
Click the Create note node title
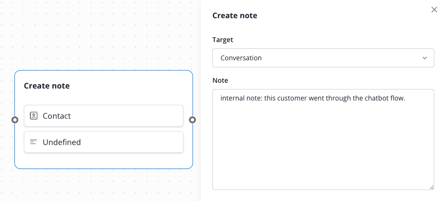click(47, 86)
